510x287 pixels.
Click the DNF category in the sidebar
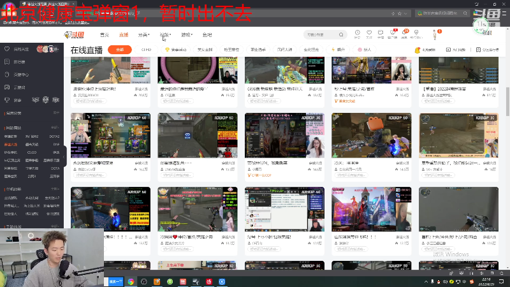coord(56,144)
